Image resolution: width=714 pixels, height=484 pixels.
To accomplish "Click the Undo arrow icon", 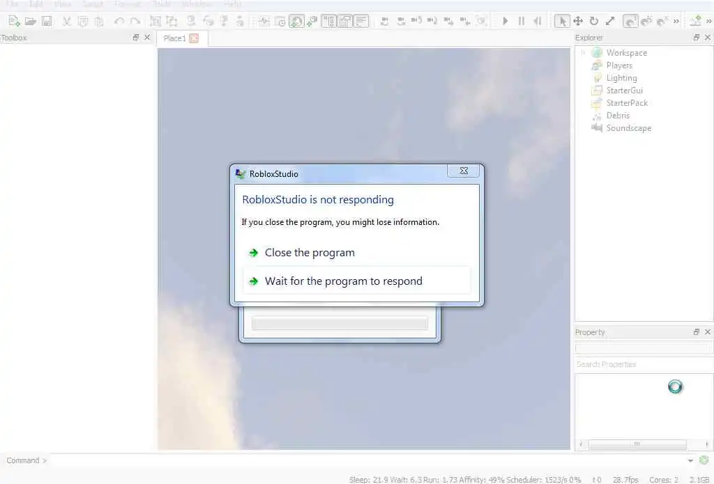I will click(x=119, y=21).
